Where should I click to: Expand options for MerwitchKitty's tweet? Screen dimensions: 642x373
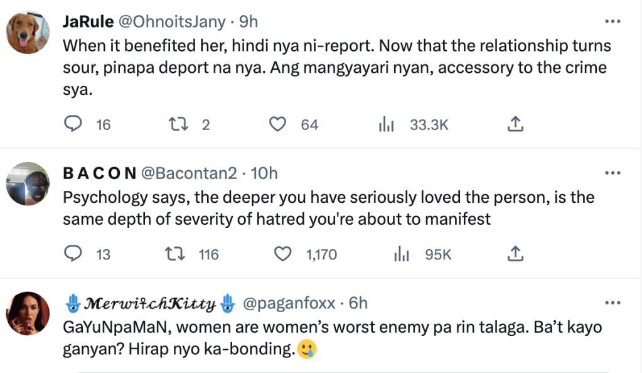click(x=612, y=303)
